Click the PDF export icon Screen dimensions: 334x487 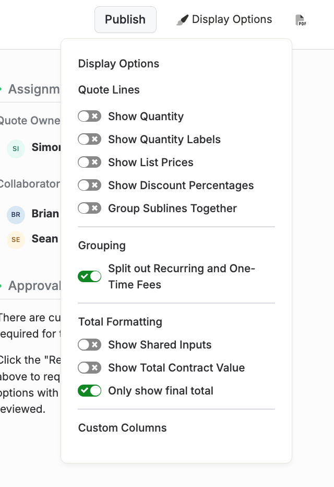(x=301, y=20)
